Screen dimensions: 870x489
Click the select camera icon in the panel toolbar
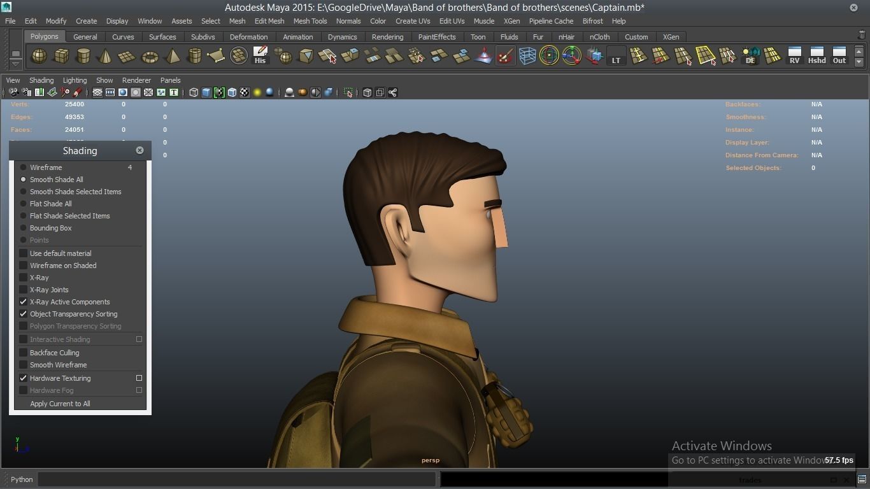pos(13,93)
